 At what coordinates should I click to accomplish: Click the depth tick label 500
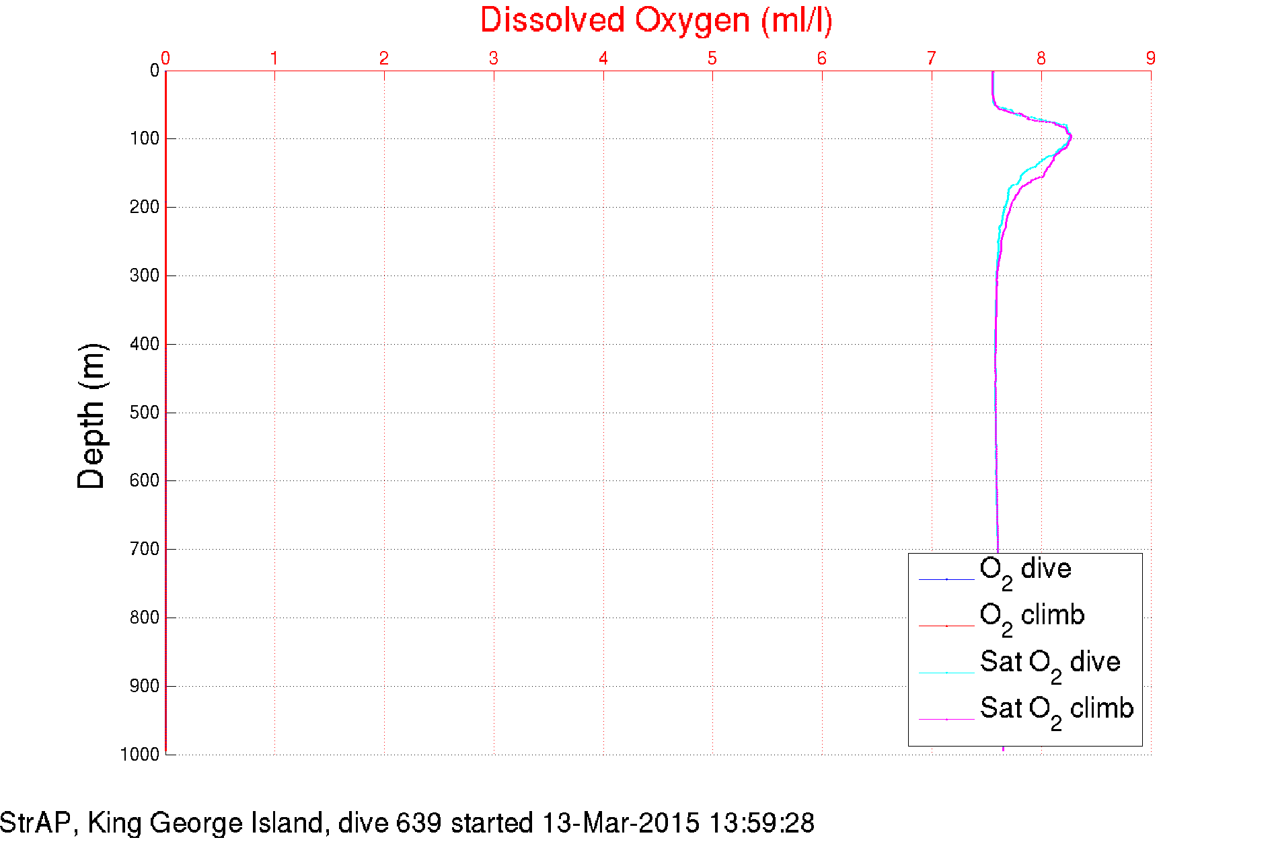click(x=145, y=413)
